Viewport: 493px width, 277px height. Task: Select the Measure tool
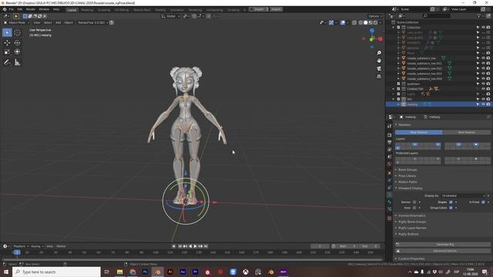(17, 62)
